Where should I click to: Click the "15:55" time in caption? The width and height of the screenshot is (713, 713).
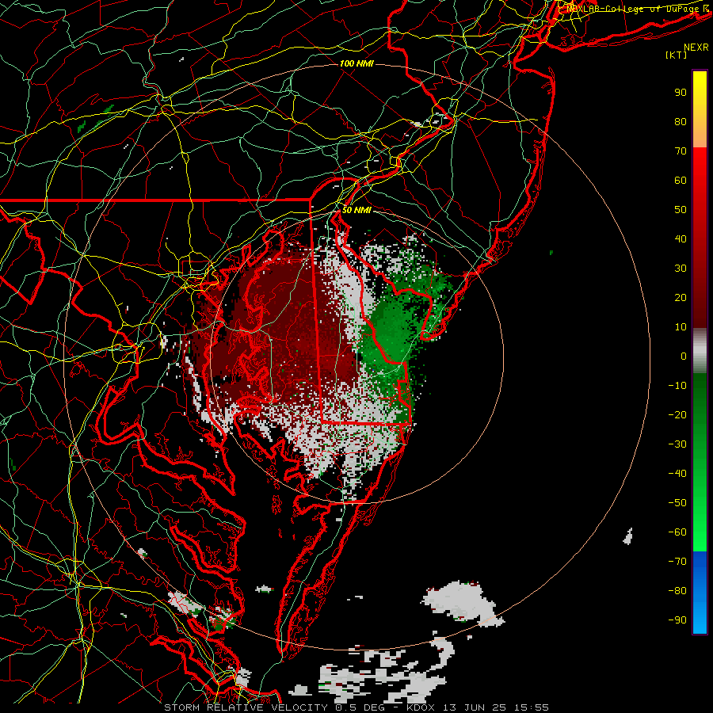click(x=532, y=707)
